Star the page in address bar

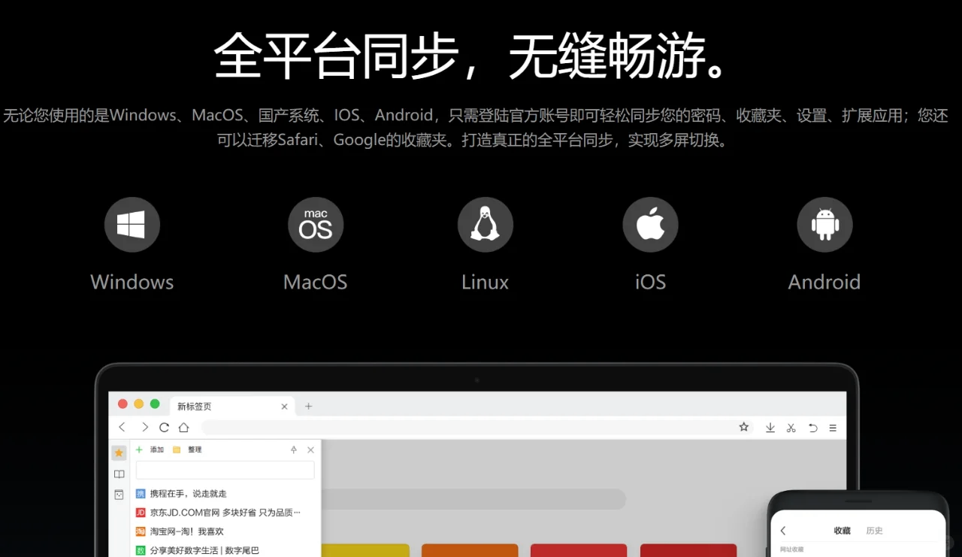[x=744, y=427]
